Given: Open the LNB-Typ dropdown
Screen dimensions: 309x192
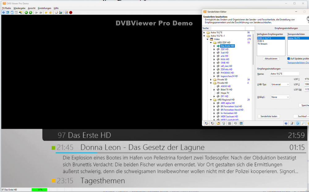Looking at the screenshot, I should pyautogui.click(x=280, y=84).
